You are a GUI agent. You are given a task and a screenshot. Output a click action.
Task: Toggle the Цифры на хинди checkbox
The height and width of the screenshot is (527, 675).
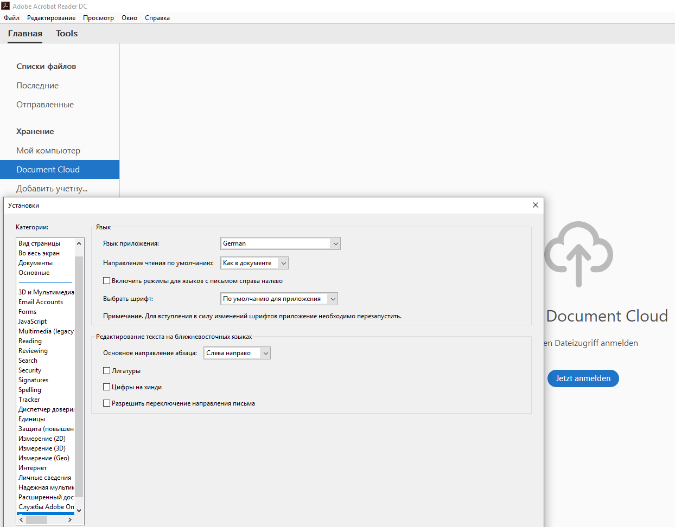(x=106, y=387)
